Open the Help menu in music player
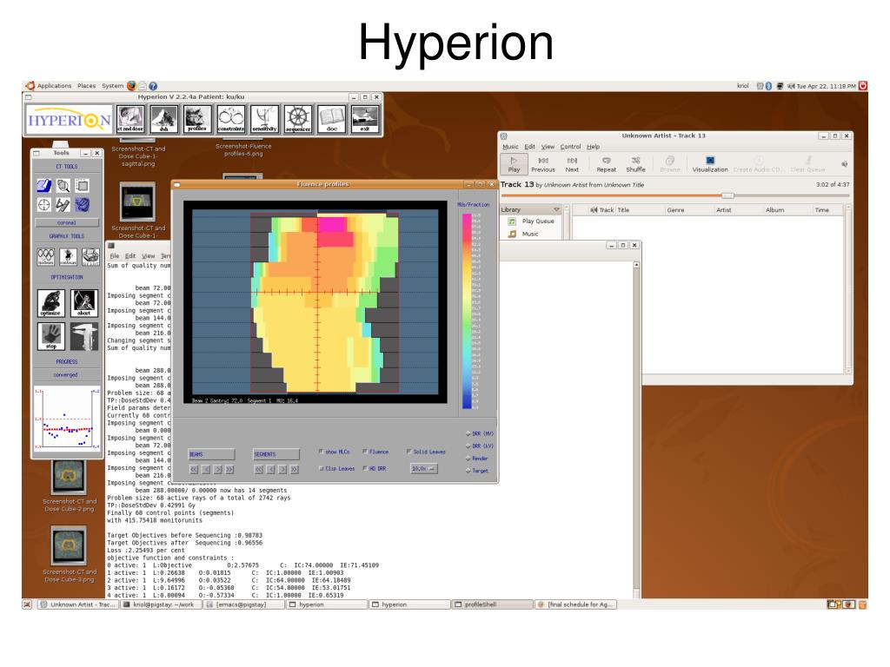Viewport: 890px width, 667px height. [x=593, y=147]
